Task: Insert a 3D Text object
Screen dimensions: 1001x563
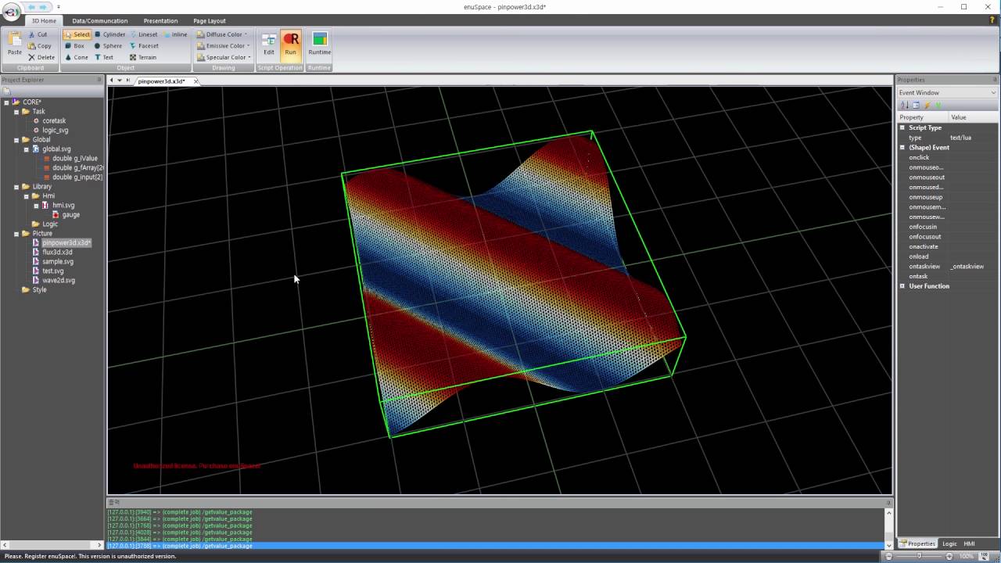Action: 104,57
